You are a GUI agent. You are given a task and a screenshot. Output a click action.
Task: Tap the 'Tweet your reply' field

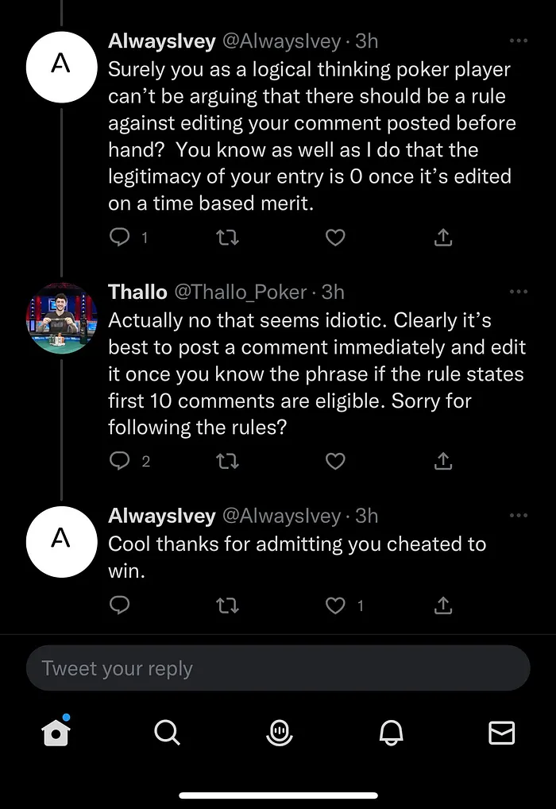pyautogui.click(x=278, y=668)
